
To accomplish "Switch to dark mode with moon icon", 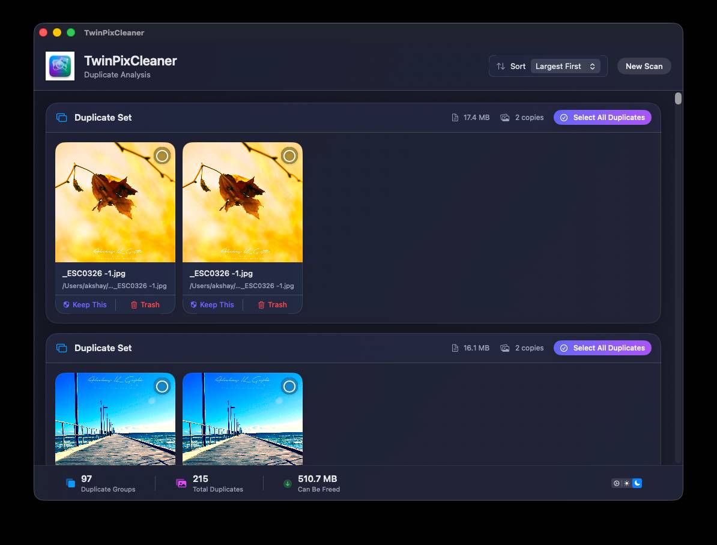I will click(637, 483).
